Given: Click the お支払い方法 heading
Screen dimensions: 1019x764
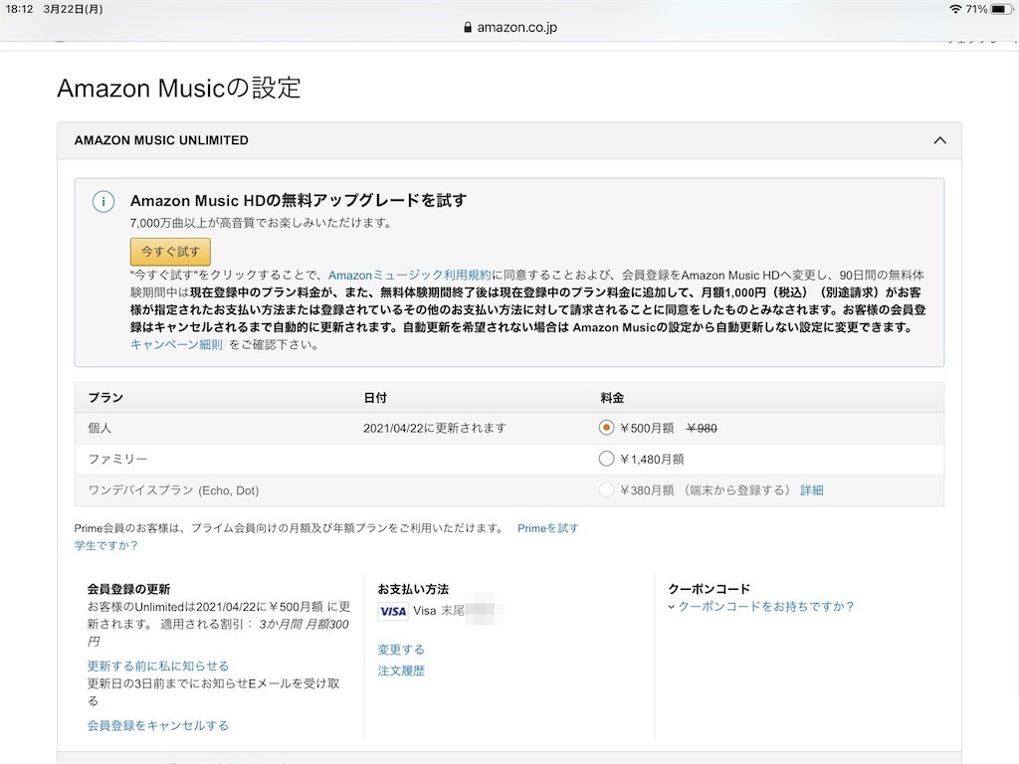Looking at the screenshot, I should [x=413, y=589].
